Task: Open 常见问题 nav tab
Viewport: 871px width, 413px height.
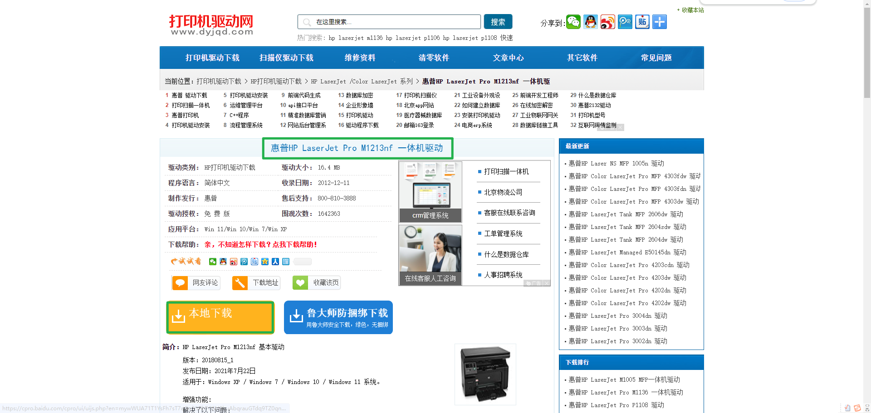Action: coord(656,58)
